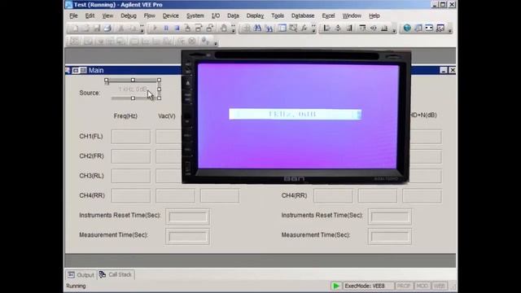Viewport: 521px width, 293px height.
Task: Open the Debug menu
Action: (x=129, y=15)
